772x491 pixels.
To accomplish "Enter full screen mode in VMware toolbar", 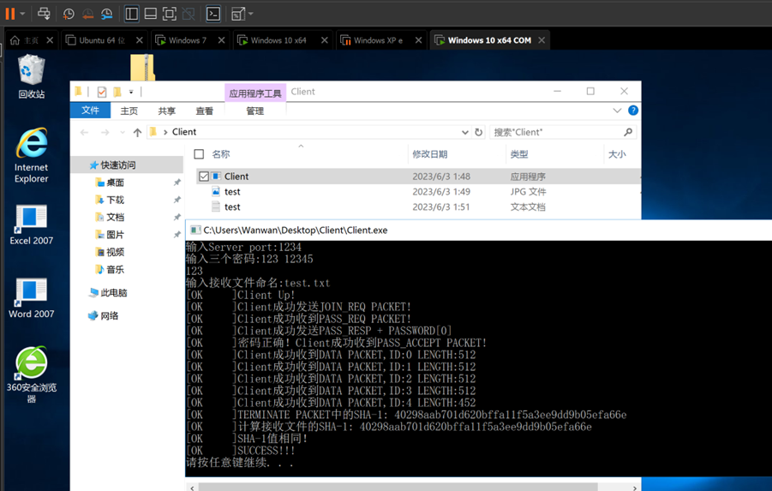I will pyautogui.click(x=170, y=14).
